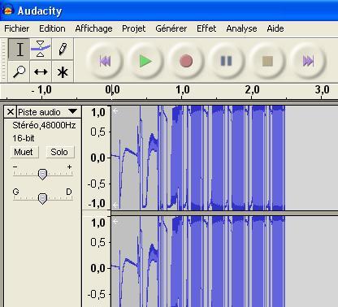Viewport: 338px width, 307px height.
Task: Select the Selection (I-beam) tool
Action: [19, 49]
